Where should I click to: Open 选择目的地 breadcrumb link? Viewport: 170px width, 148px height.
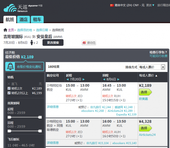[x=24, y=30]
